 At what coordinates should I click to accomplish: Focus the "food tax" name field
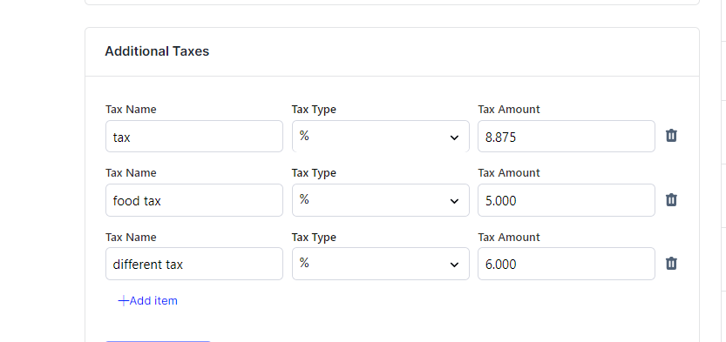pyautogui.click(x=194, y=200)
